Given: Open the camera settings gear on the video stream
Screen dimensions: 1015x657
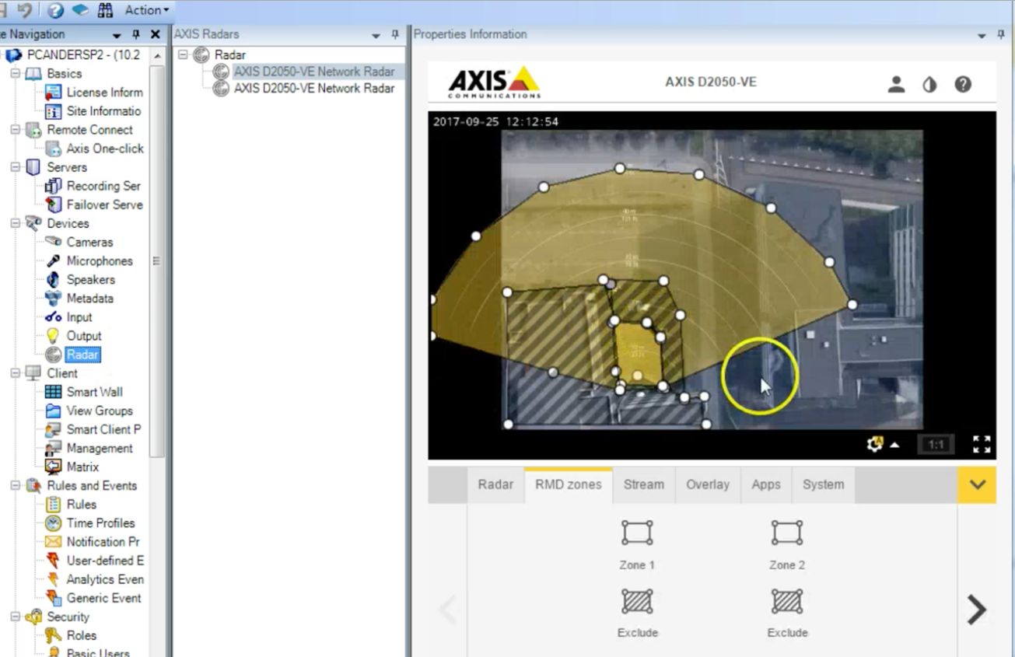Looking at the screenshot, I should [x=874, y=443].
